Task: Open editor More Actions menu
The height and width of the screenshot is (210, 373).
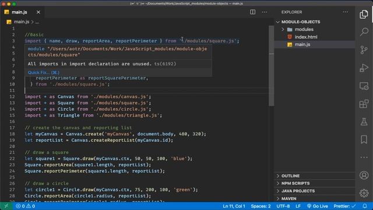Action: pyautogui.click(x=264, y=12)
